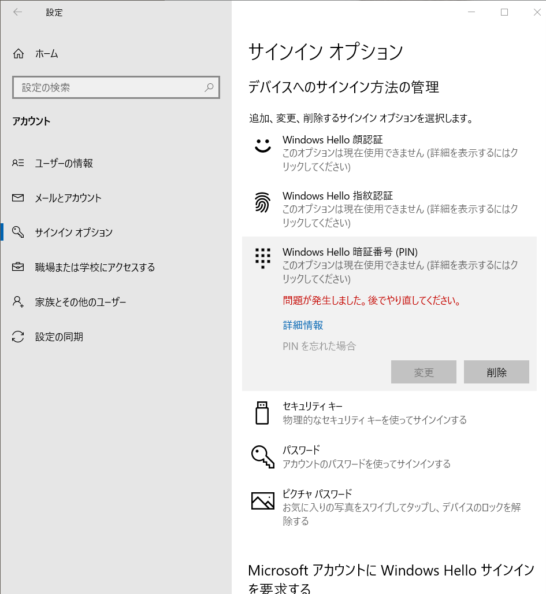This screenshot has height=594, width=546.
Task: Click the Home house icon
Action: (18, 54)
